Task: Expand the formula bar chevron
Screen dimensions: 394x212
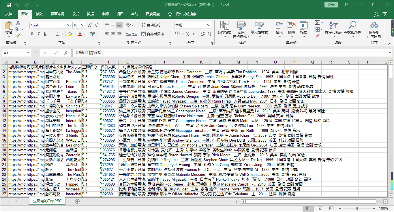Action: tap(390, 53)
